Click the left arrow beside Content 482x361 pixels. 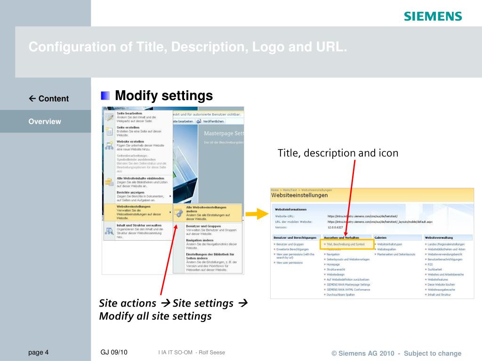tap(32, 99)
